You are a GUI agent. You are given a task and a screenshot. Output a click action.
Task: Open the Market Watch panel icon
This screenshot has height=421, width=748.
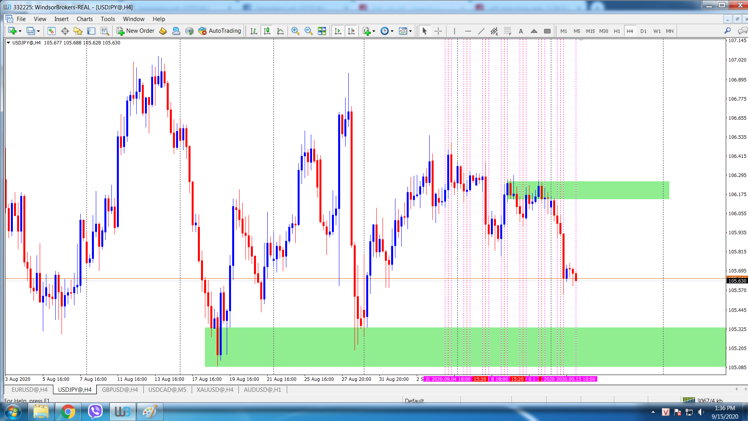pos(51,31)
